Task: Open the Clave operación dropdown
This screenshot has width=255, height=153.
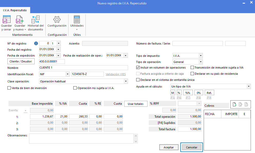Action: tap(125, 81)
